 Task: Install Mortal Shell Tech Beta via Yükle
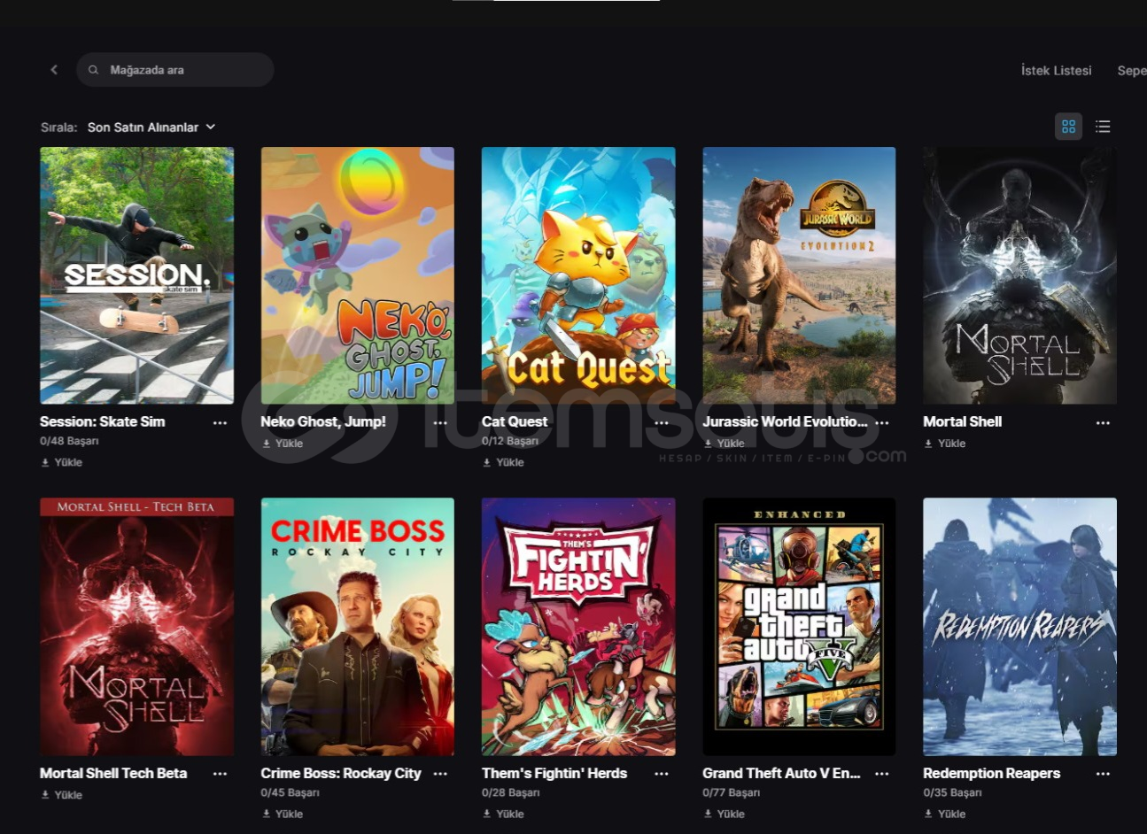tap(61, 795)
